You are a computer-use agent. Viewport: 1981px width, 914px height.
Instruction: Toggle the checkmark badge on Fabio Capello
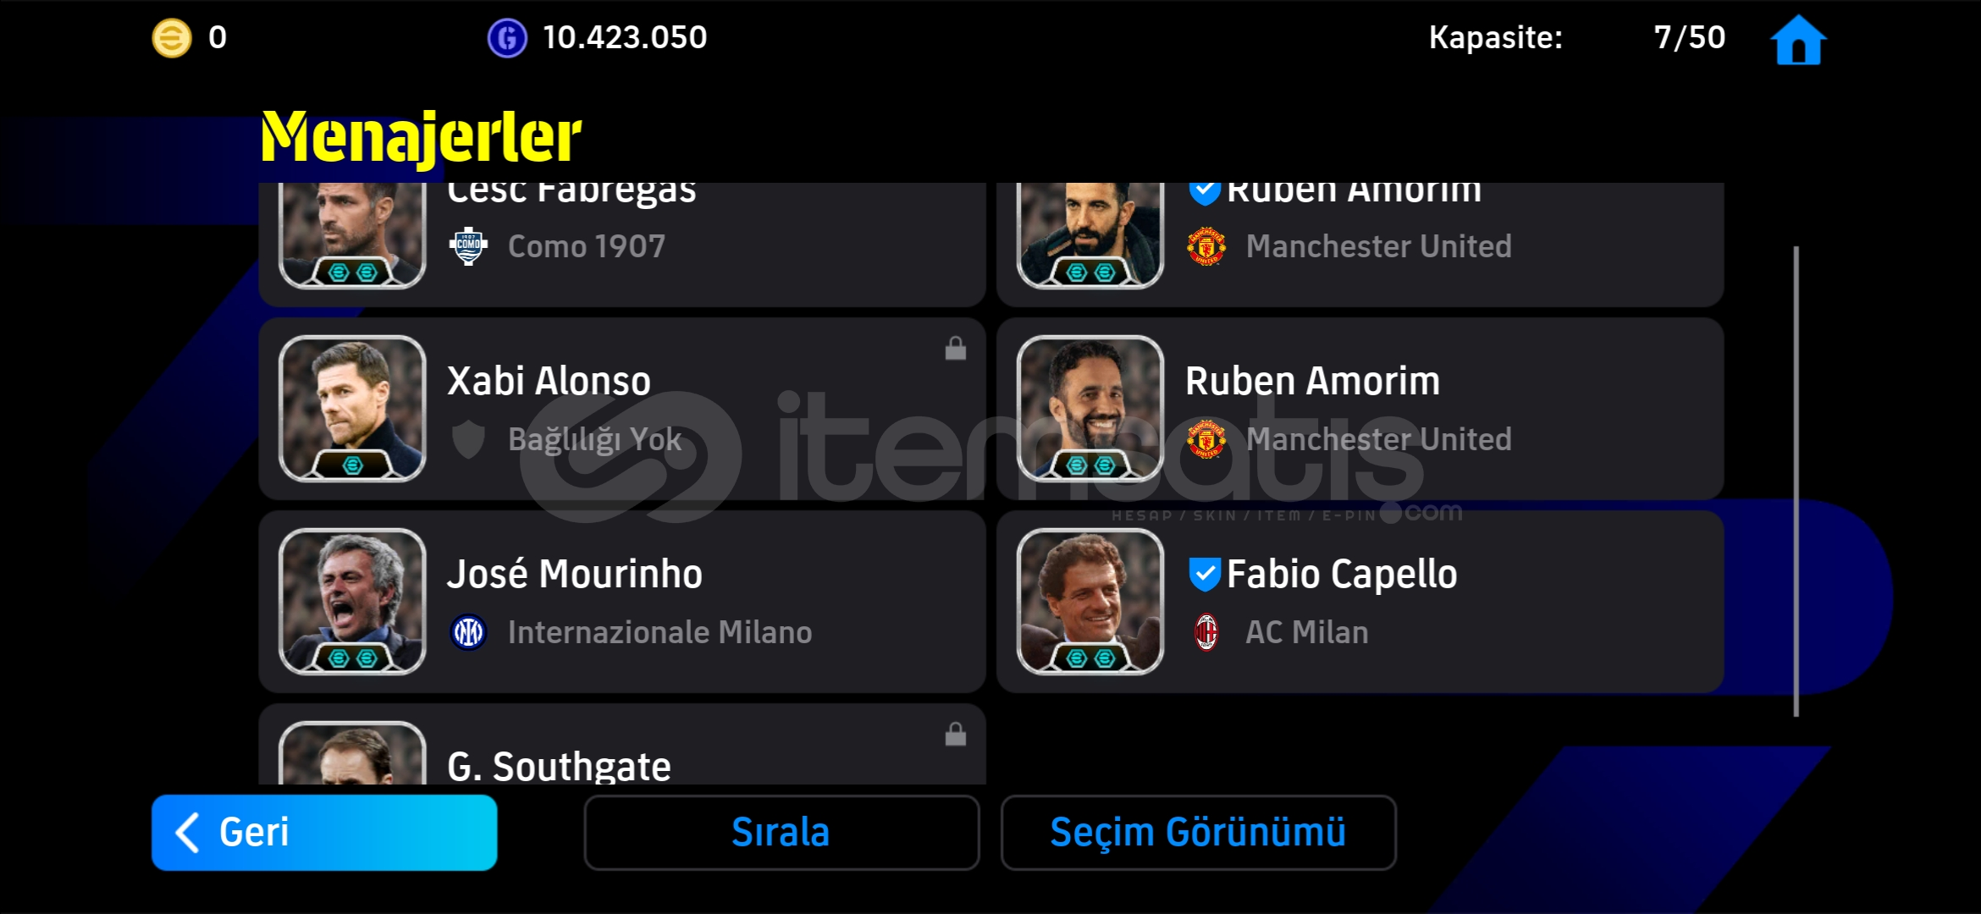[x=1205, y=575]
